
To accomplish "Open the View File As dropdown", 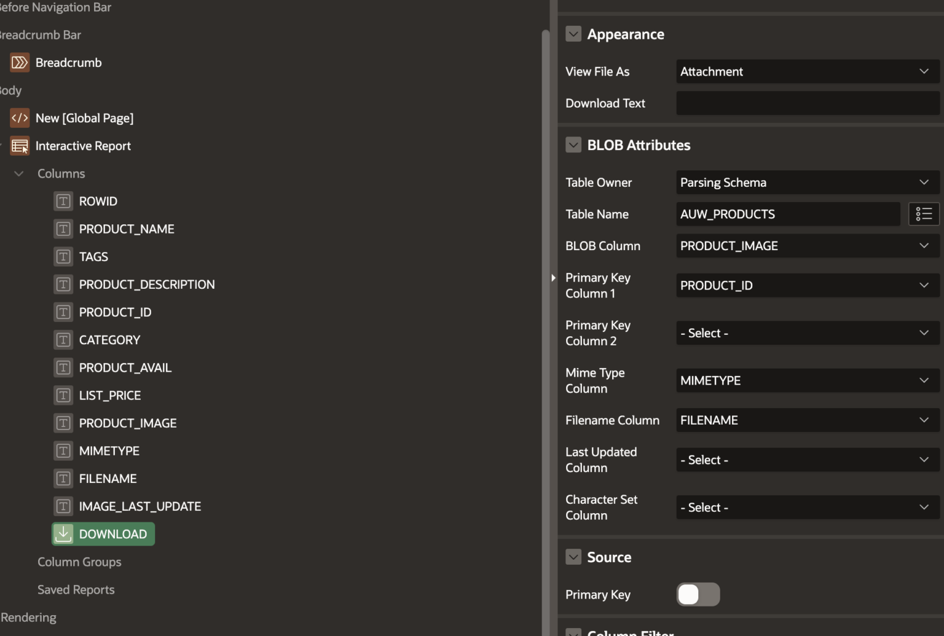I will [x=807, y=71].
